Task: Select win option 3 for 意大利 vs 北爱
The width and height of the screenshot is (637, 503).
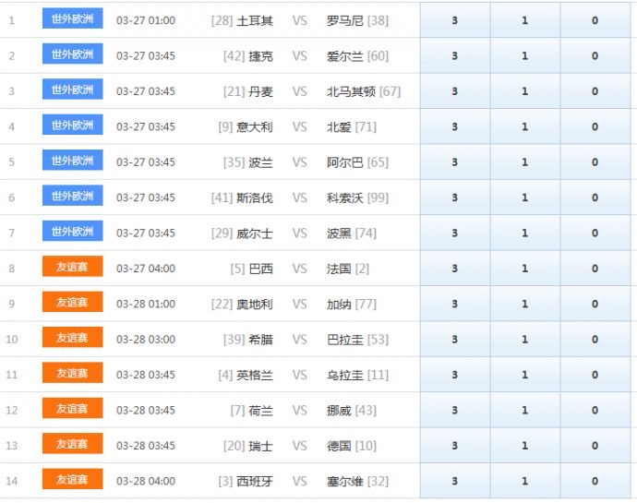Action: pyautogui.click(x=455, y=126)
